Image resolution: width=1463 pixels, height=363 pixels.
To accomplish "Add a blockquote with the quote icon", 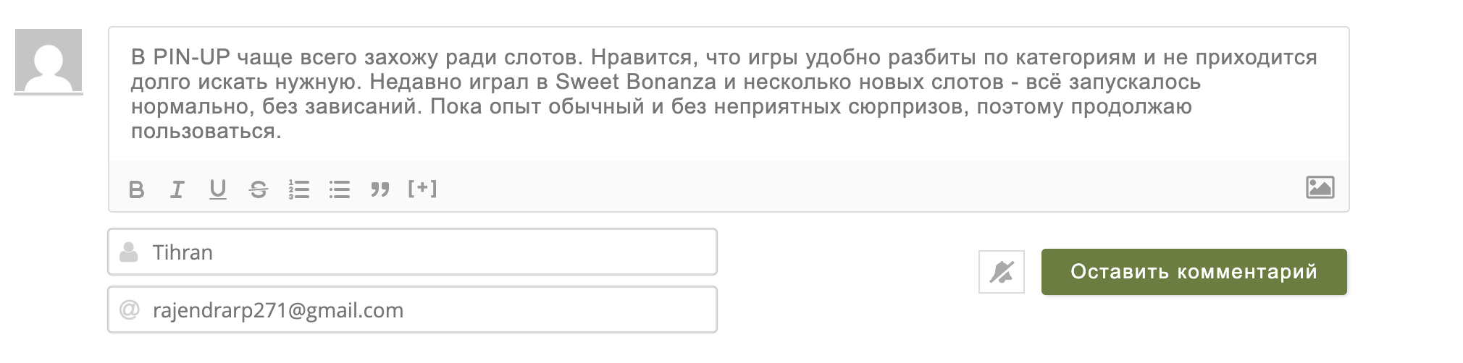I will point(380,189).
